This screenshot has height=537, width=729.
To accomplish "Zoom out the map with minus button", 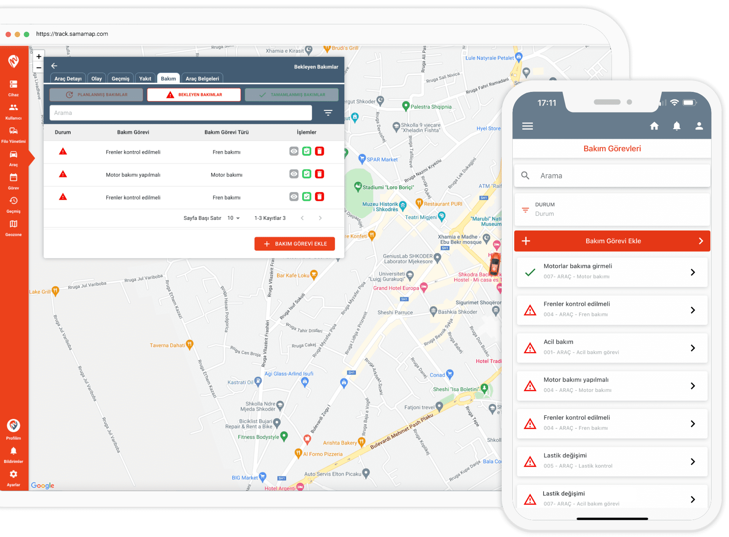I will click(39, 68).
